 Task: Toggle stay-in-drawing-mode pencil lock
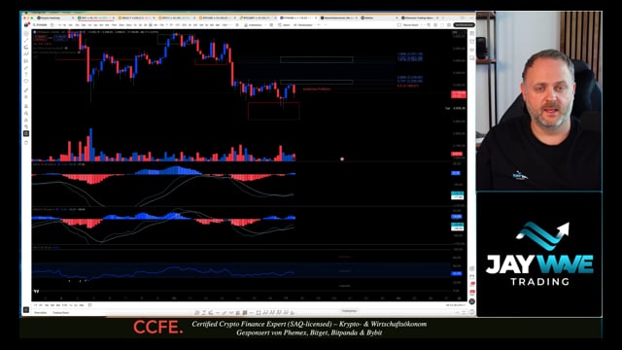tap(26, 113)
